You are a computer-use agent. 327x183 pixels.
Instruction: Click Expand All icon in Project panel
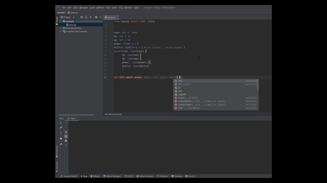point(86,17)
